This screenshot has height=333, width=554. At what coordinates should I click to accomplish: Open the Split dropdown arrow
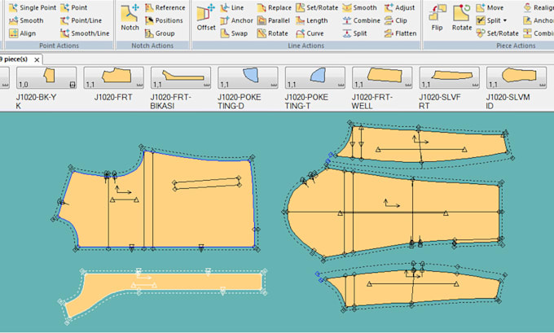pos(504,20)
